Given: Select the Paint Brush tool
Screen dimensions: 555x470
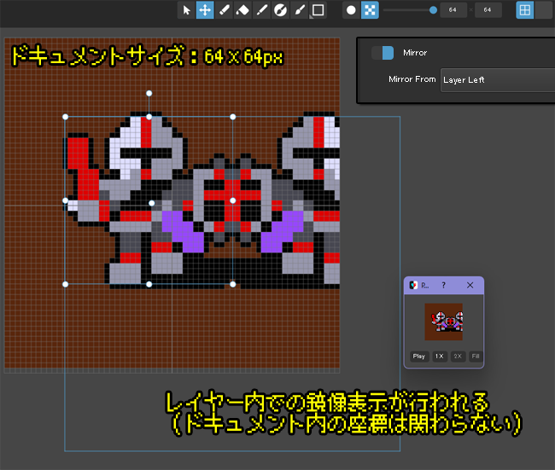Looking at the screenshot, I should (300, 10).
